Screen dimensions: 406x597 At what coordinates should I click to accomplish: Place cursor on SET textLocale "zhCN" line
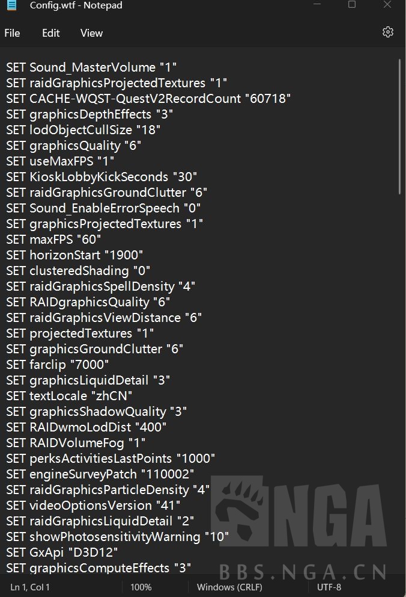pyautogui.click(x=69, y=396)
